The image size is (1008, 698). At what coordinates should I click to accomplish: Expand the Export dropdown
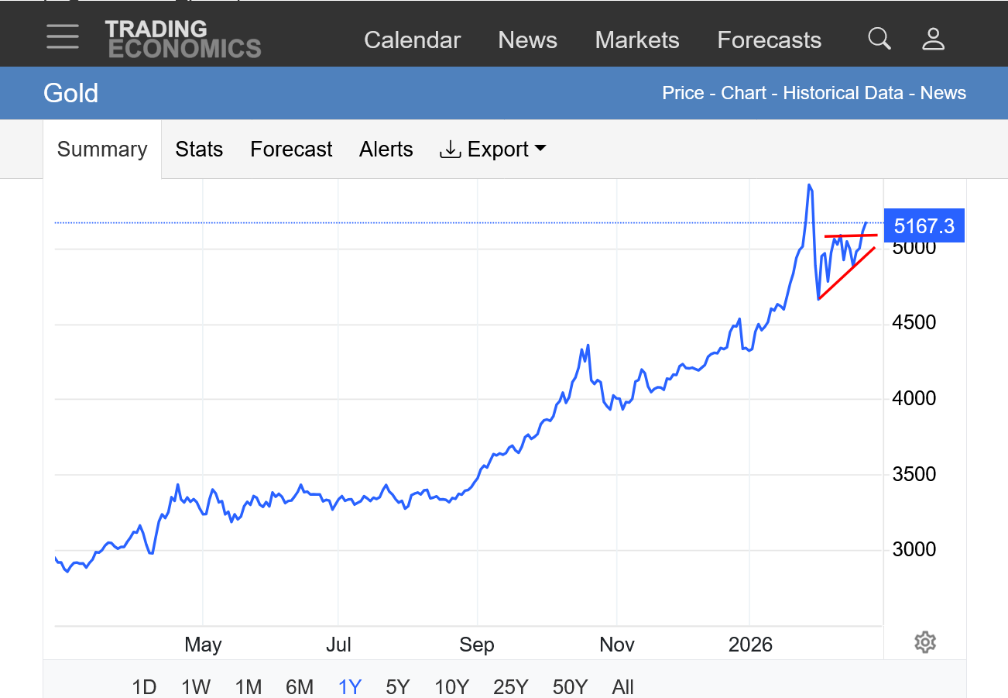[493, 150]
